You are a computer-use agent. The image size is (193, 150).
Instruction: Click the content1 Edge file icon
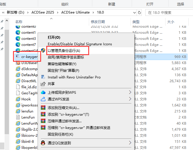pyautogui.click(x=18, y=33)
